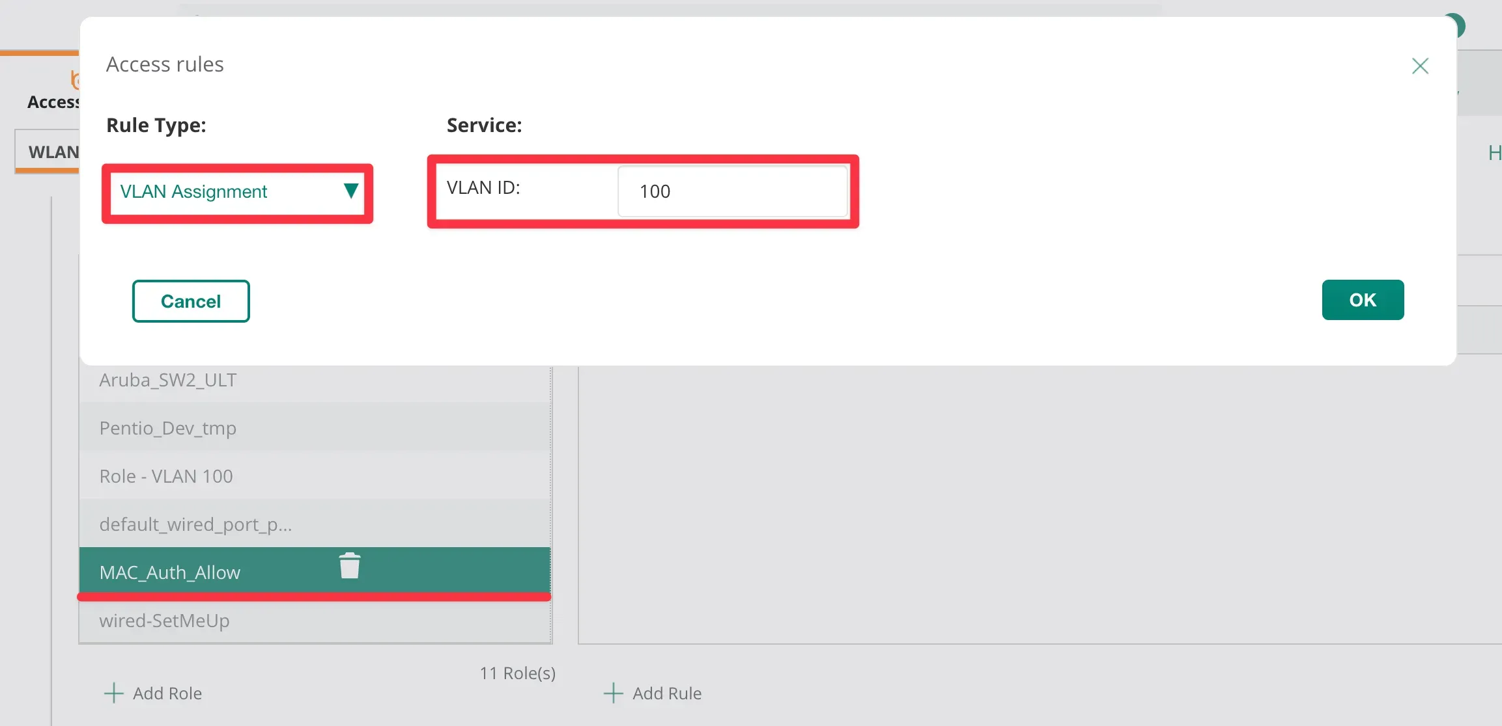Select the MAC_Auth_Allow role
The height and width of the screenshot is (726, 1502).
170,572
